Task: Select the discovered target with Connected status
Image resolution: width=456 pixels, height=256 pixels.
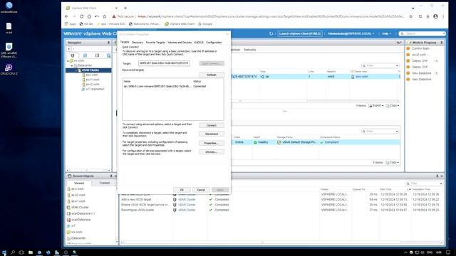Action: pyautogui.click(x=172, y=86)
